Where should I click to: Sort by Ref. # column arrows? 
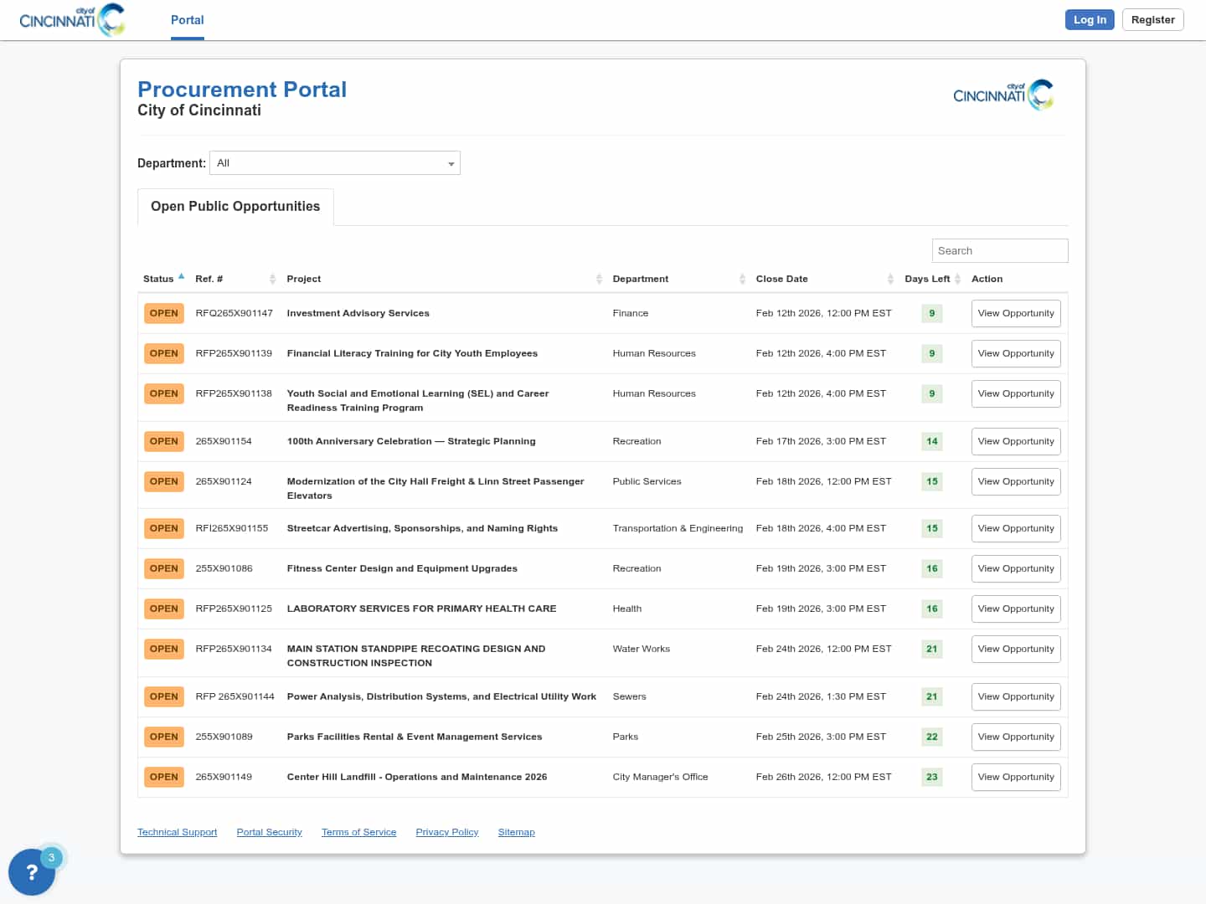(272, 279)
